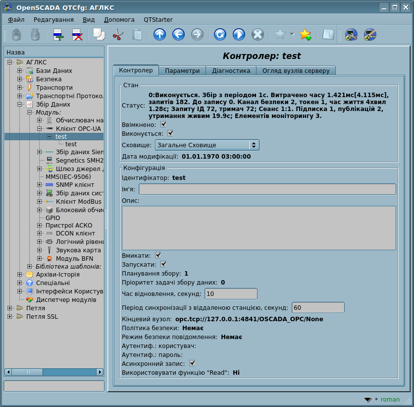Select Диспетчер модулів in the tree

66,300
